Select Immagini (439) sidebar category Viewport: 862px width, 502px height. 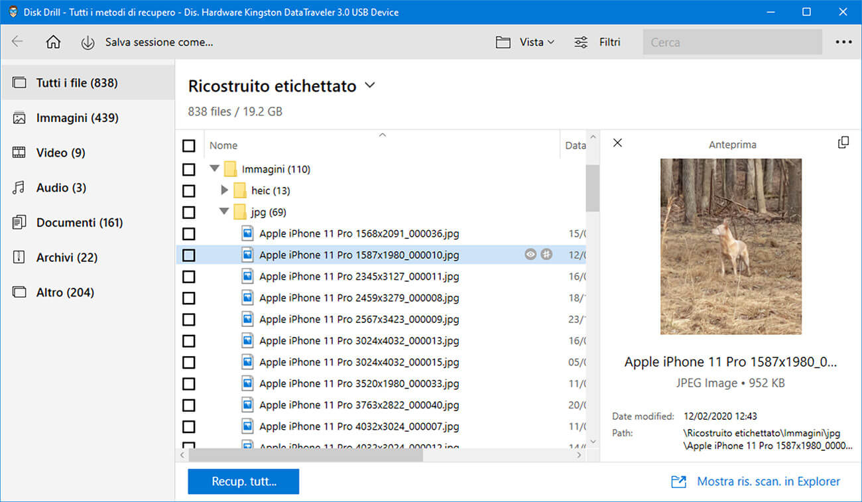pyautogui.click(x=88, y=118)
